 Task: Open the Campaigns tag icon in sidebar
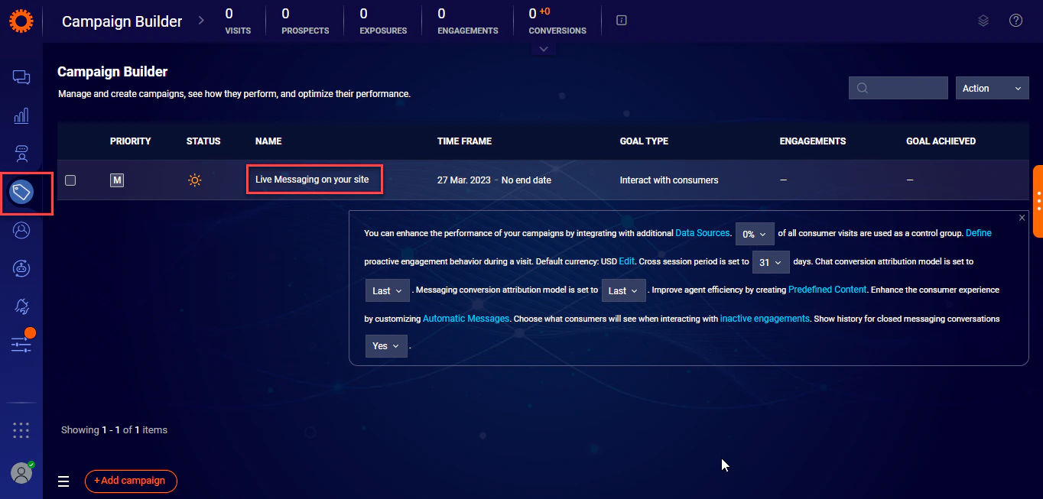(x=21, y=193)
